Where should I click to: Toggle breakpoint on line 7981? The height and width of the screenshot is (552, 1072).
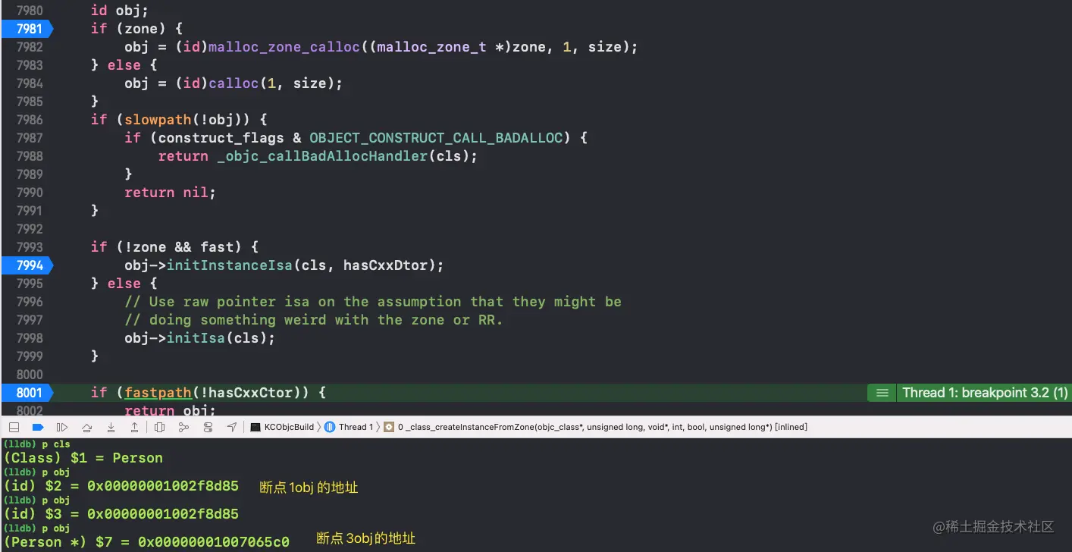(27, 29)
